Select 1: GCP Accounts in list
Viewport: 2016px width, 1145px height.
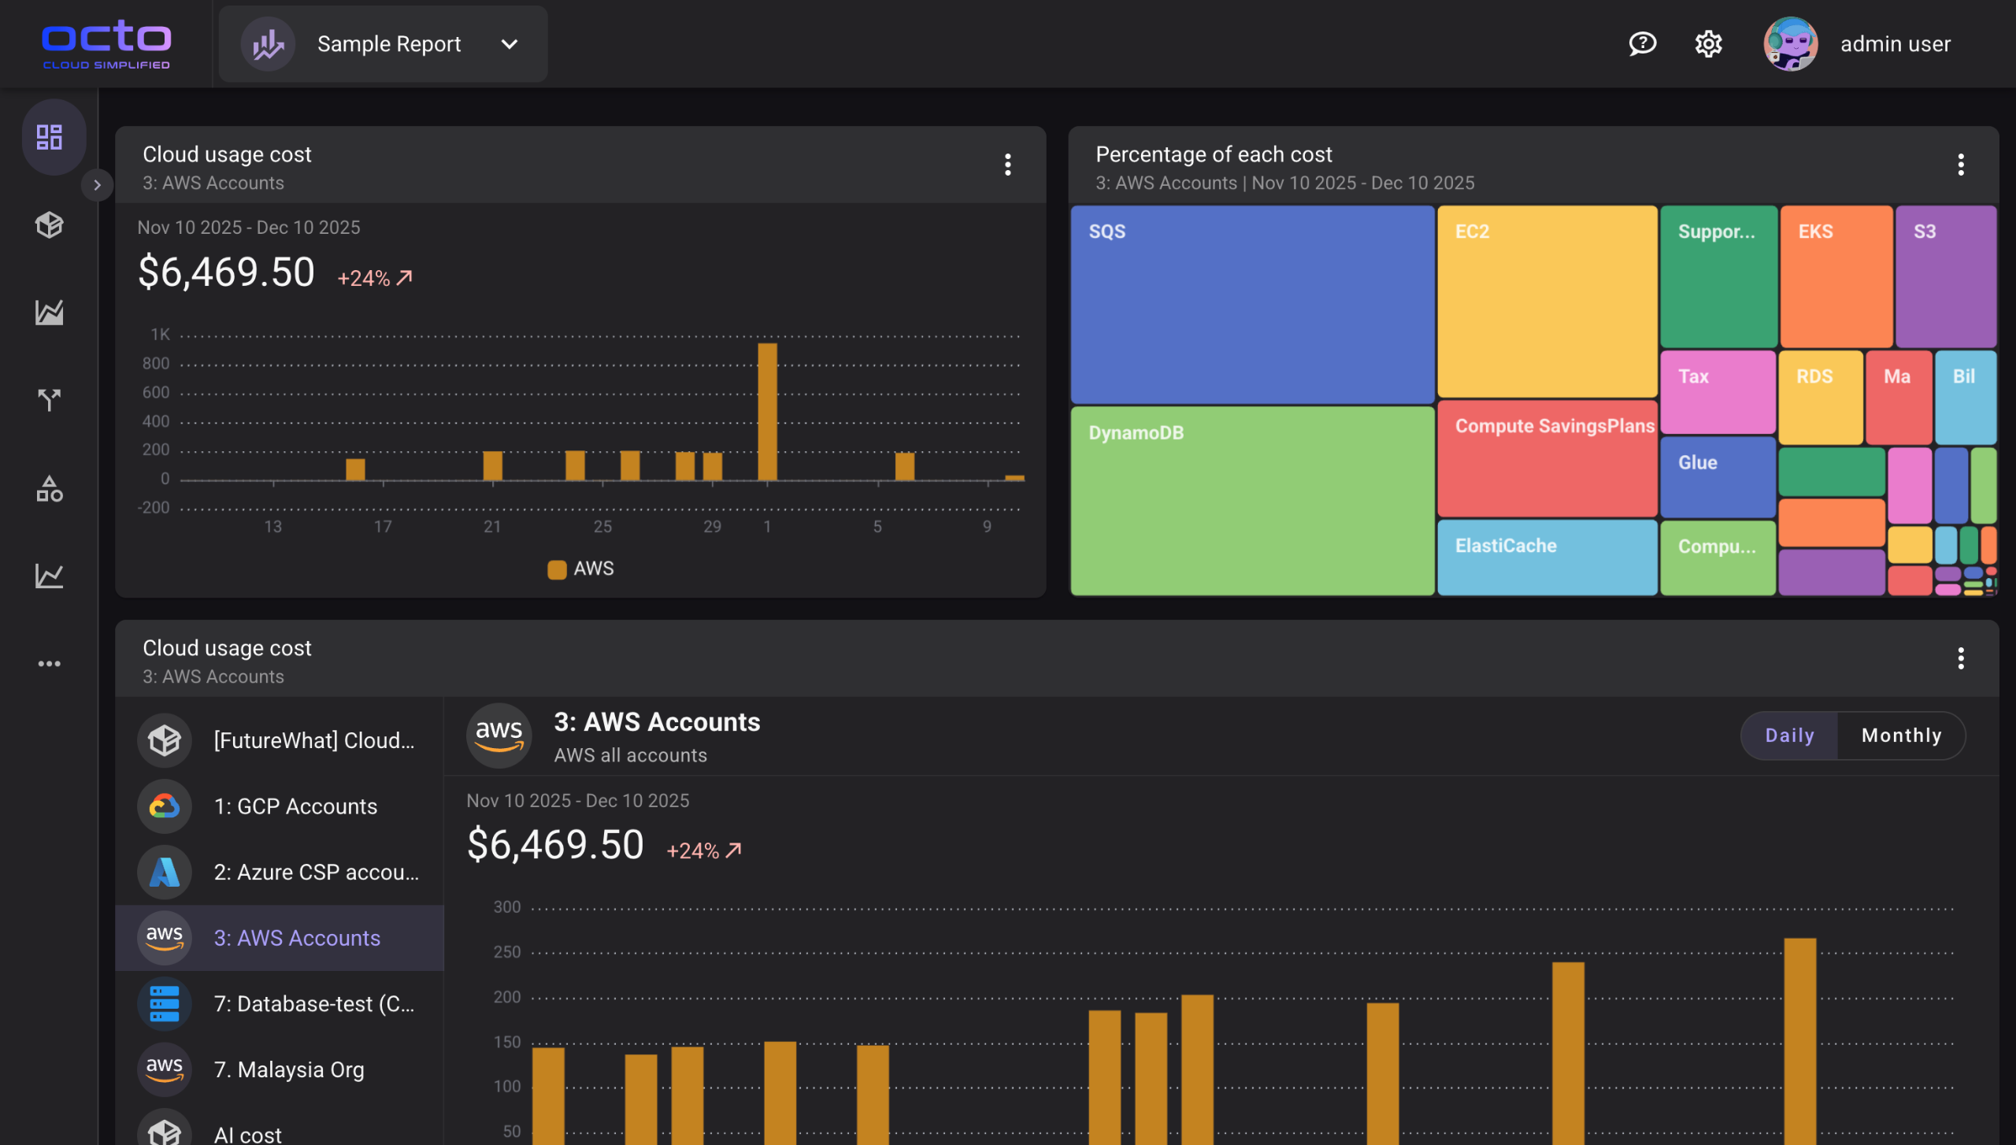295,806
